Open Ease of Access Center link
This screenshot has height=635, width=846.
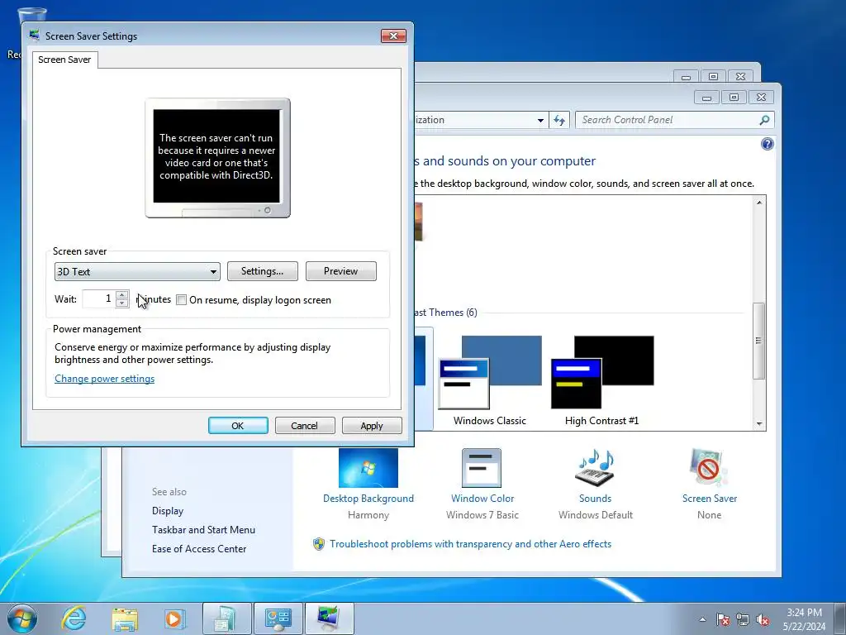tap(199, 549)
